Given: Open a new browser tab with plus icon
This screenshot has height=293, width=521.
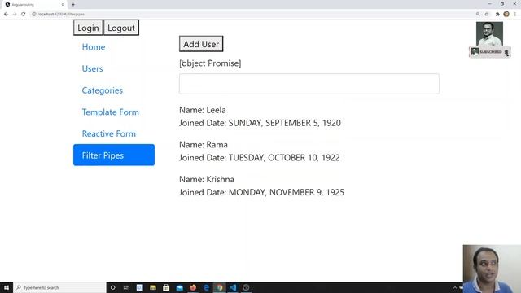Looking at the screenshot, I should click(x=73, y=5).
